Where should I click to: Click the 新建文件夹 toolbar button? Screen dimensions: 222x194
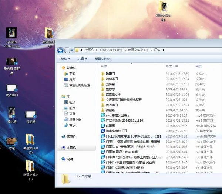tap(102, 59)
